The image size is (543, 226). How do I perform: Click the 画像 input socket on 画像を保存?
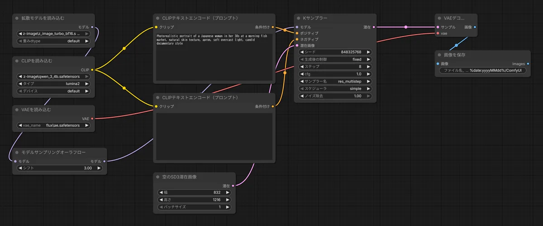point(438,64)
